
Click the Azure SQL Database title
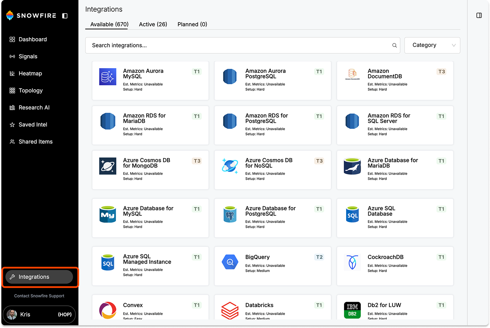pos(381,211)
